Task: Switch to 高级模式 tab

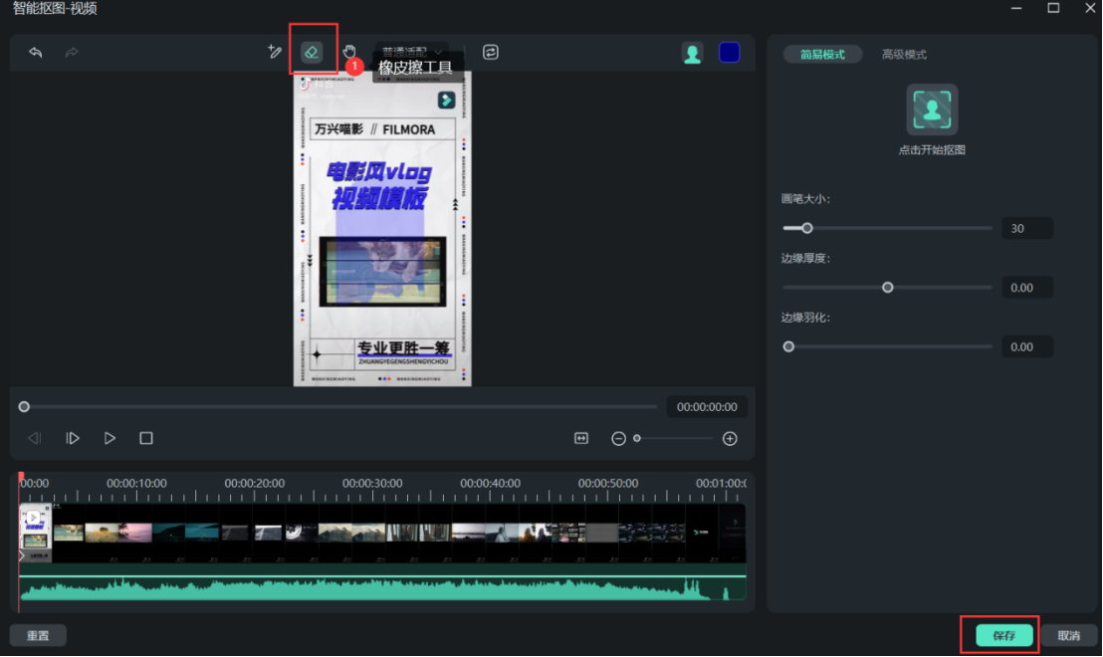Action: tap(904, 55)
